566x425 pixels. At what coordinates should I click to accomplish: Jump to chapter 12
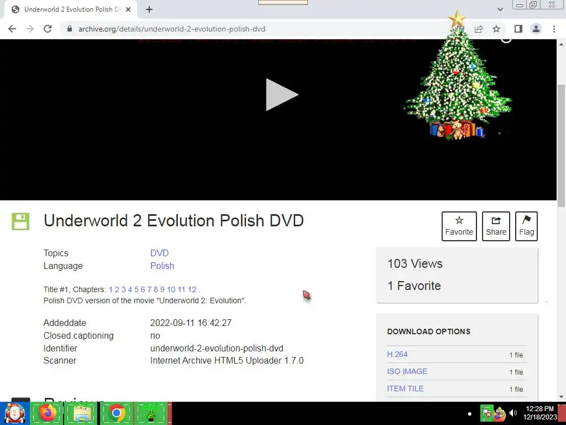point(192,289)
